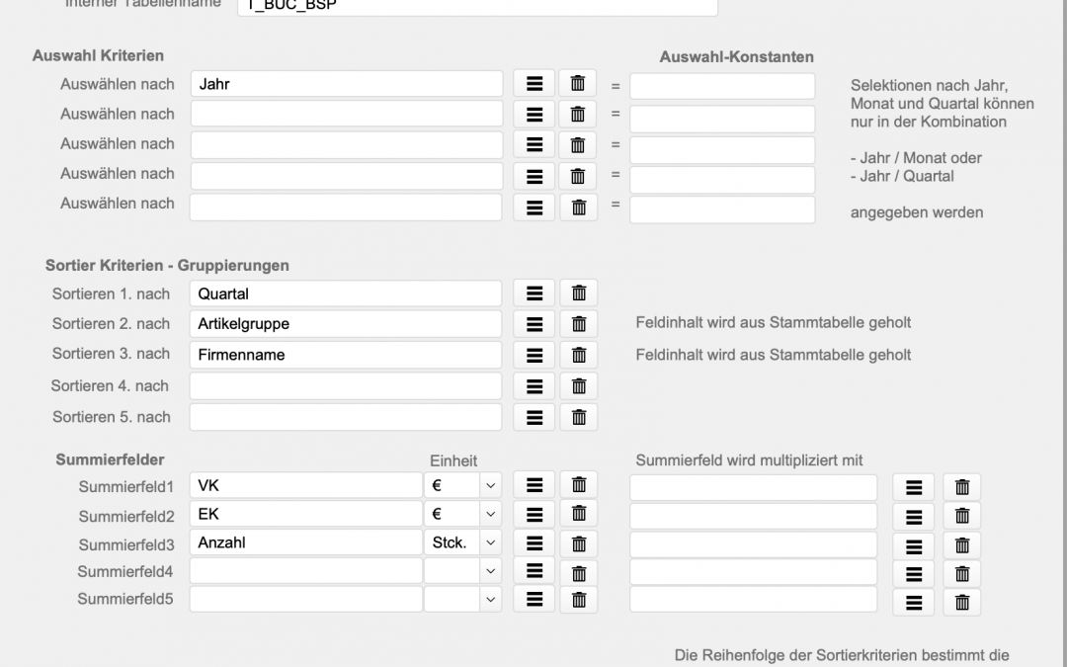Clear the Artikelgruppe sort criterion with trash icon
1067x667 pixels.
point(579,324)
